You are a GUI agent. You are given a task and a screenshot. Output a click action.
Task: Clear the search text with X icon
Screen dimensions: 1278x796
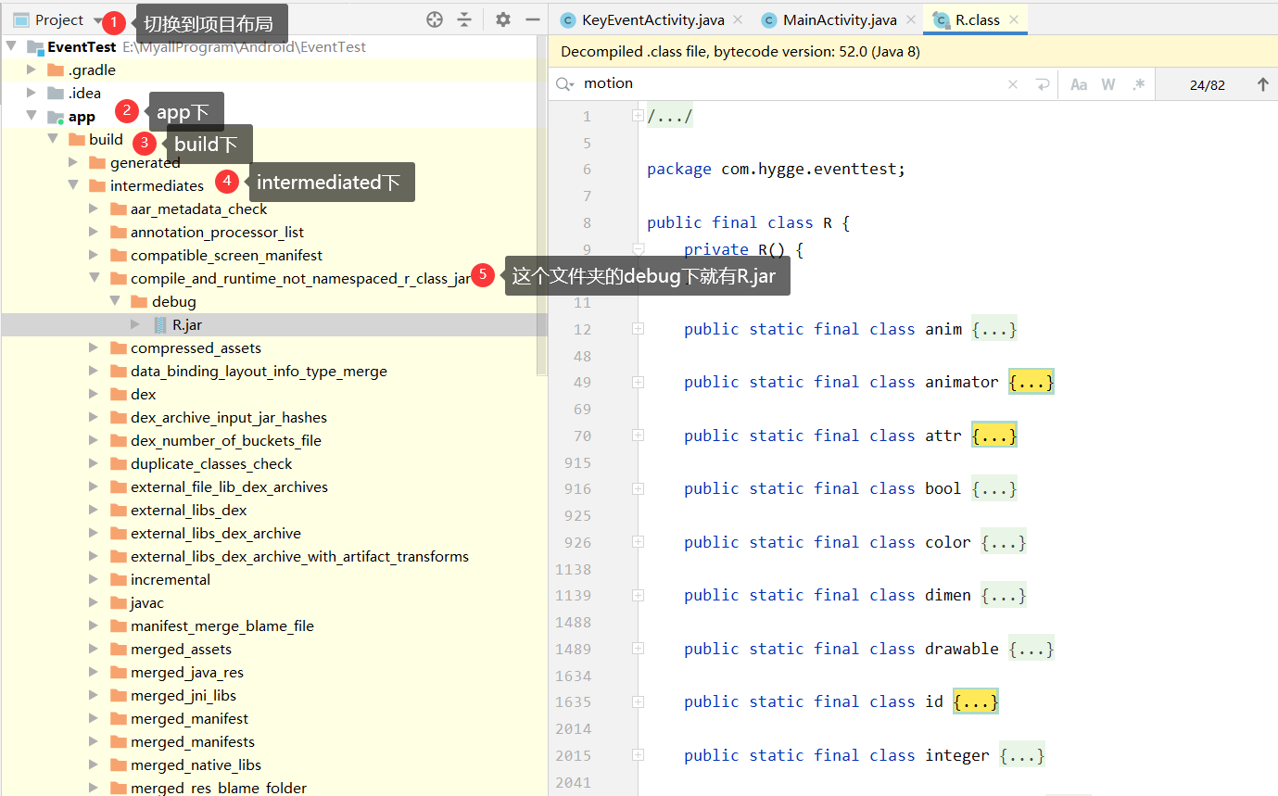(x=1013, y=84)
